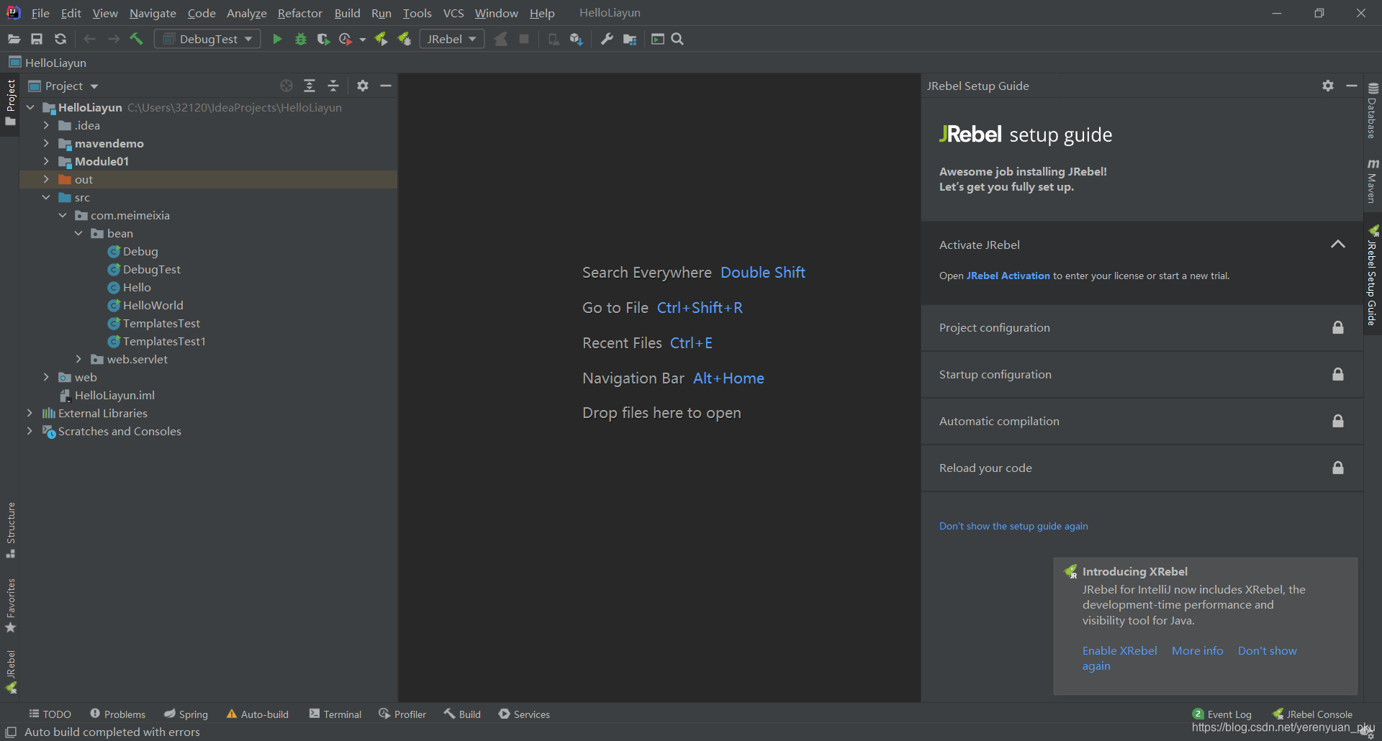Viewport: 1382px width, 741px height.
Task: Collapse the Activate JRebel section chevron
Action: pyautogui.click(x=1338, y=245)
